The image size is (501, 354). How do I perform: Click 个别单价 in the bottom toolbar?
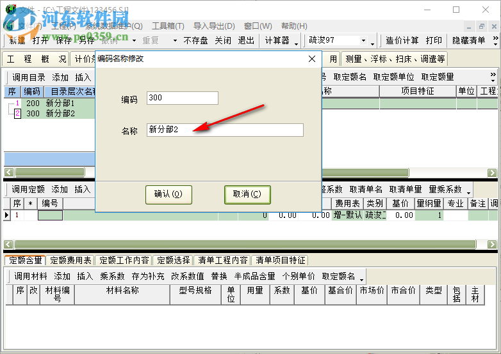[298, 276]
